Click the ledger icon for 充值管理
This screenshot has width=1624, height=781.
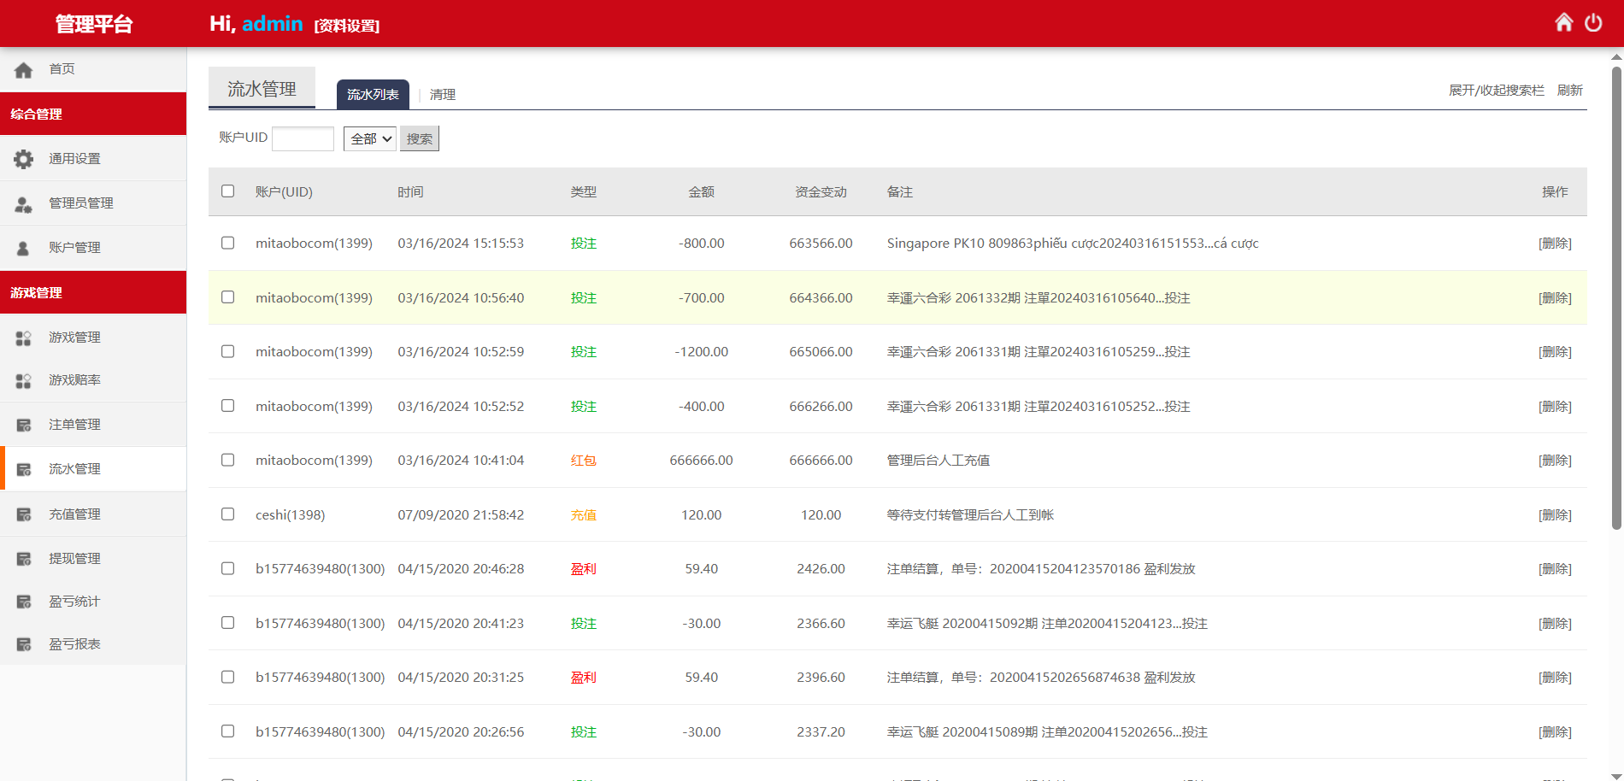(x=24, y=514)
